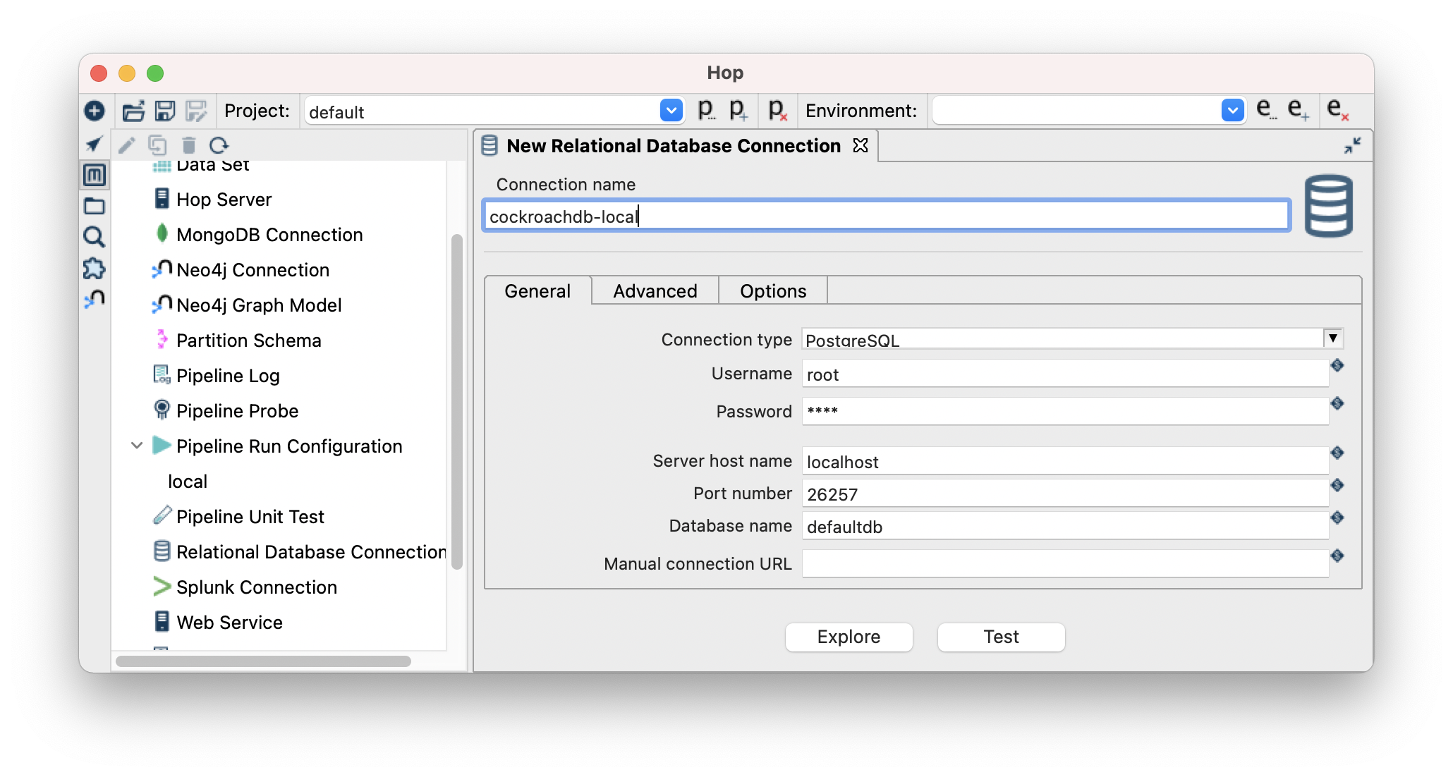1453x777 pixels.
Task: Collapse Pipeline Run Configuration node
Action: tap(137, 446)
